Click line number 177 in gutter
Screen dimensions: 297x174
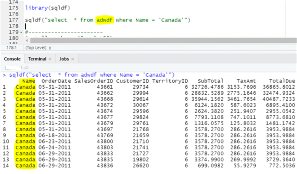[14, 20]
